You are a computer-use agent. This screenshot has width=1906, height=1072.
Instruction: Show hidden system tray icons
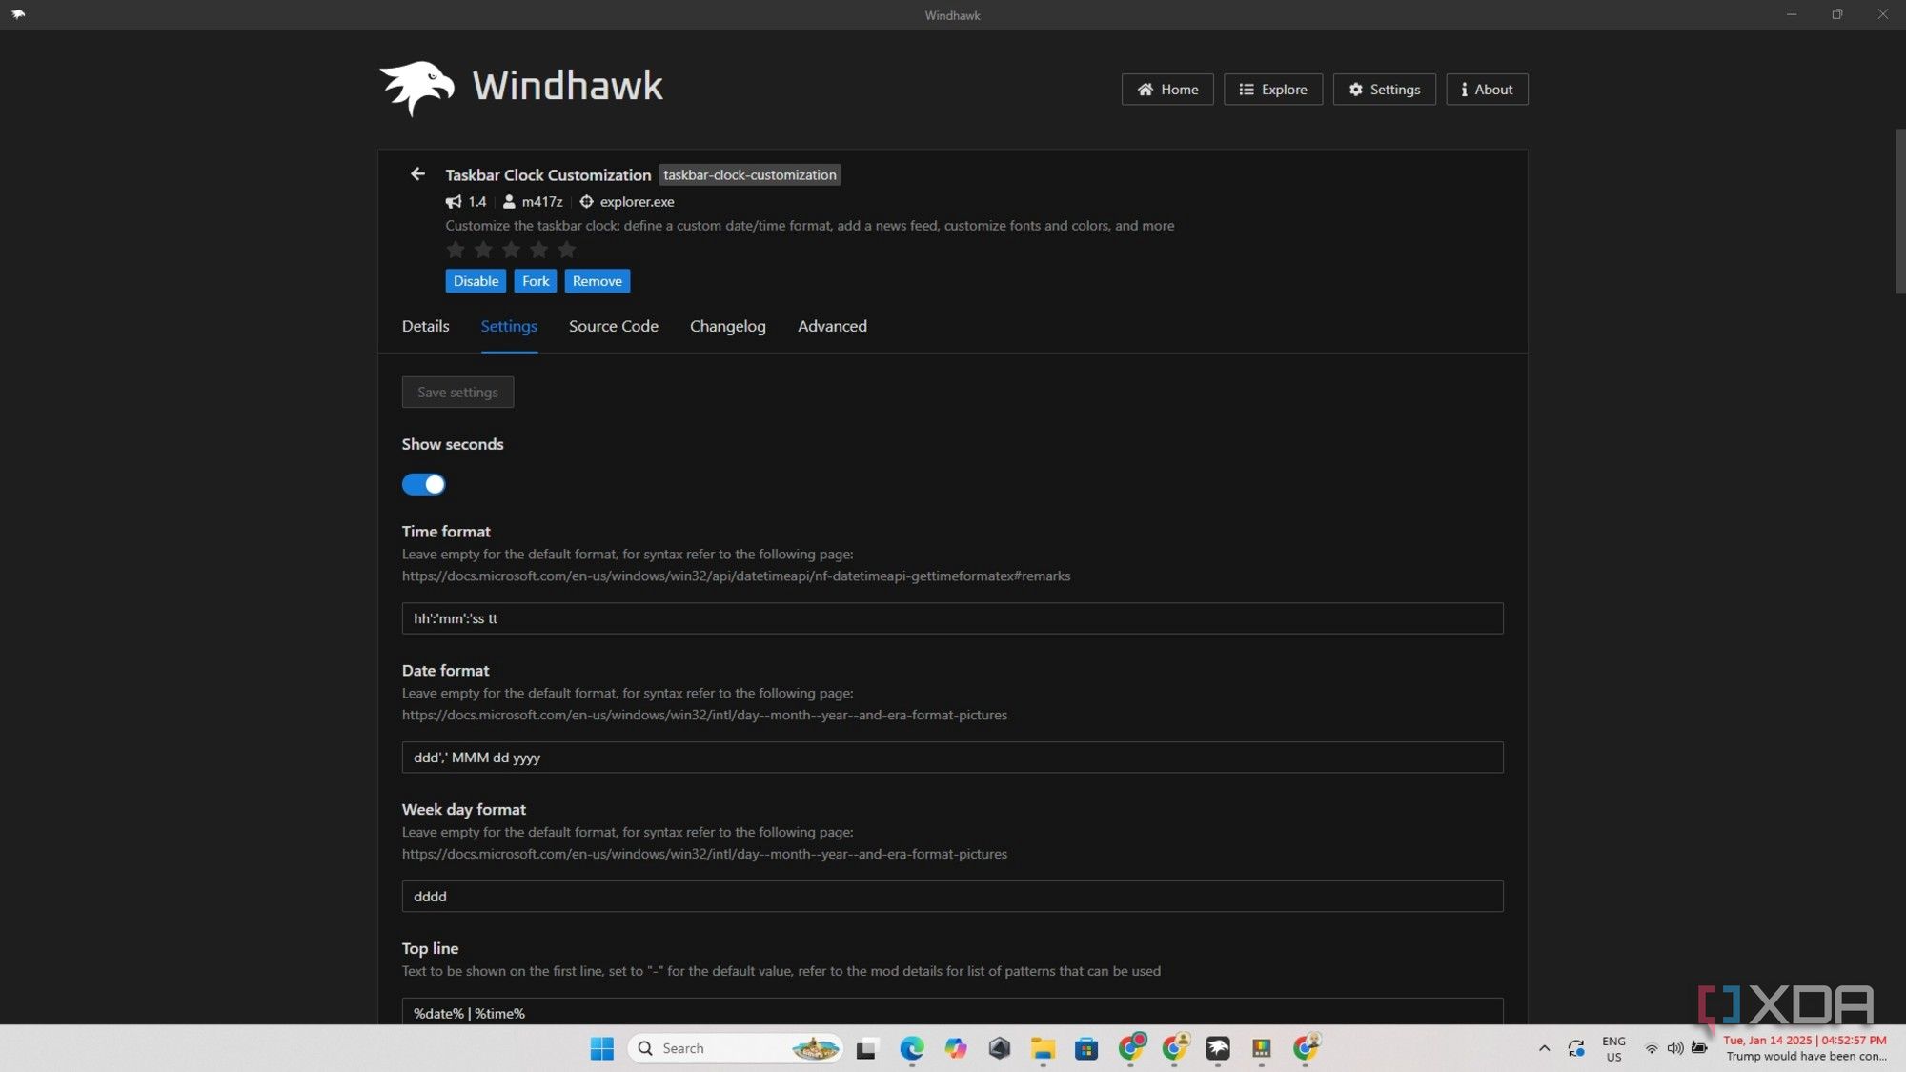pos(1544,1048)
